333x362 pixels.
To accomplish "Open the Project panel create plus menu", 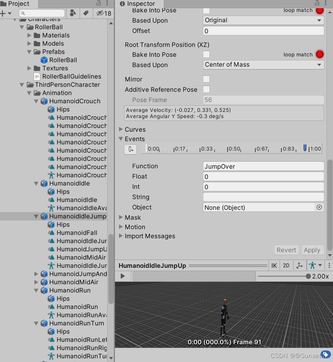I will click(6, 14).
